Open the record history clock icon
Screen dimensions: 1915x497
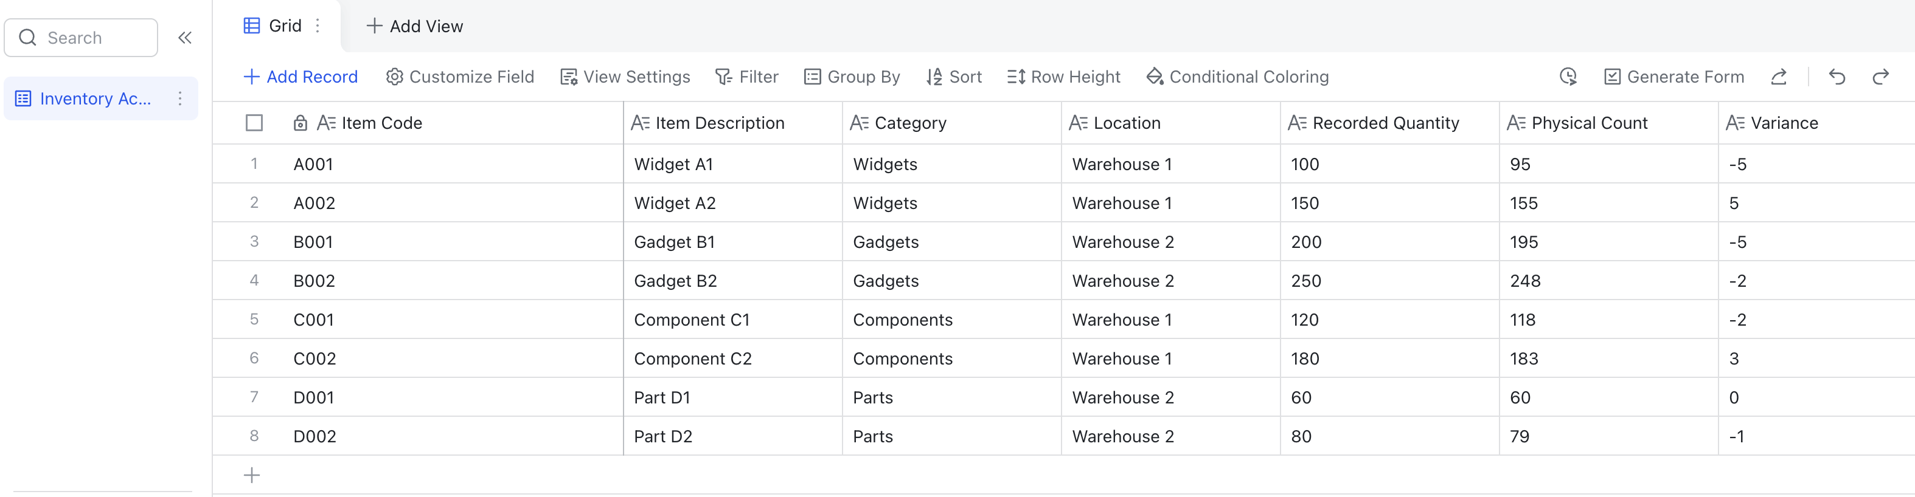[1569, 77]
